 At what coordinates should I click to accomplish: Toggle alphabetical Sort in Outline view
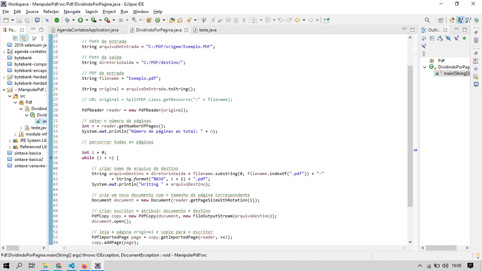coord(440,38)
